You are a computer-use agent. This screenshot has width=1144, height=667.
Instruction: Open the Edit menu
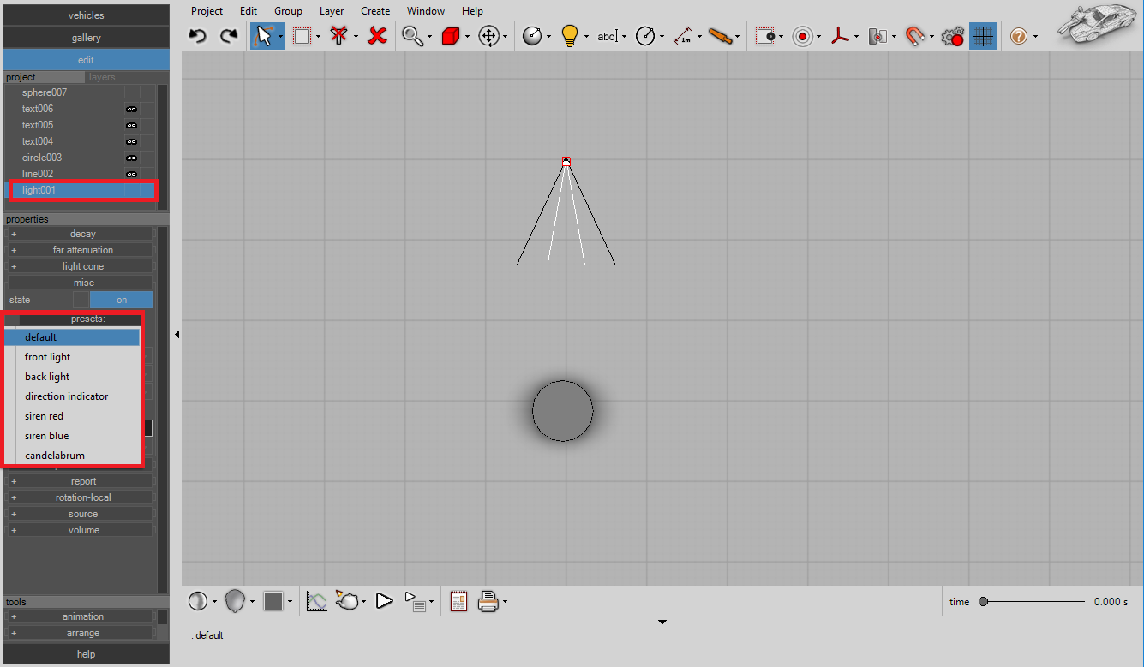(x=249, y=11)
